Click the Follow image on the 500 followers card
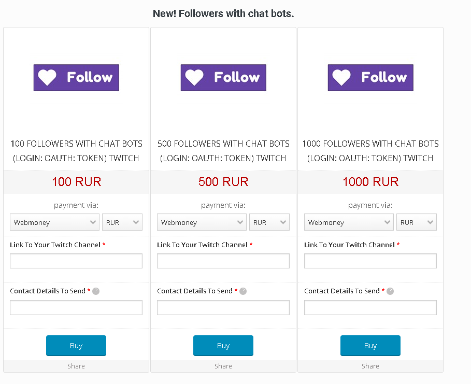This screenshot has width=471, height=384. 223,78
